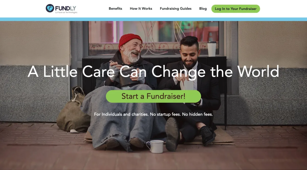Visit the Blog from the navigation
This screenshot has width=307, height=170.
[203, 8]
